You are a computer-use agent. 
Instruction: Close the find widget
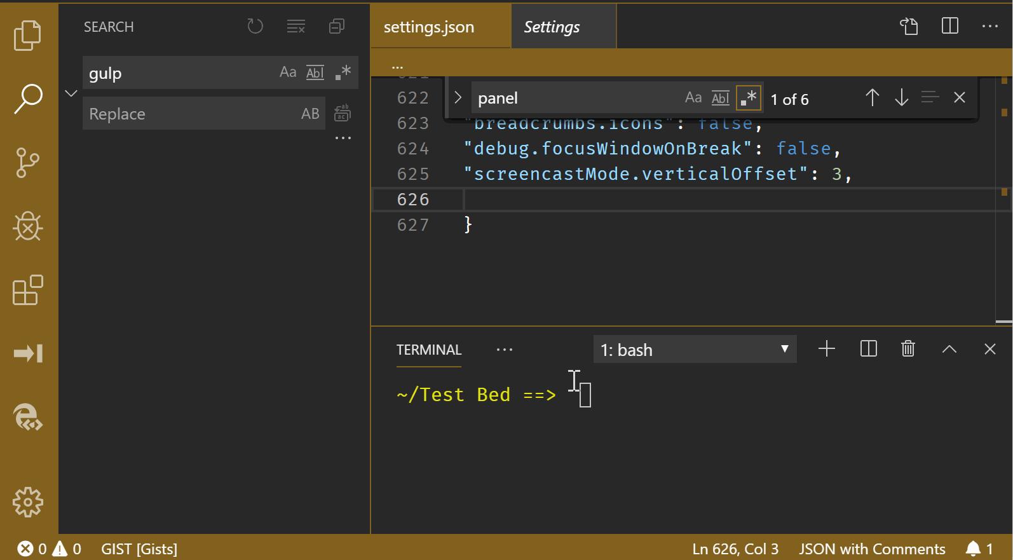click(960, 98)
